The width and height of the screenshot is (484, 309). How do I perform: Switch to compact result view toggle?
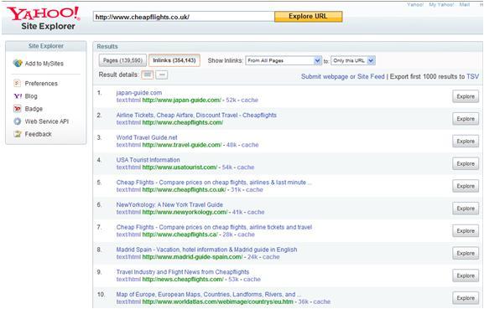point(162,75)
